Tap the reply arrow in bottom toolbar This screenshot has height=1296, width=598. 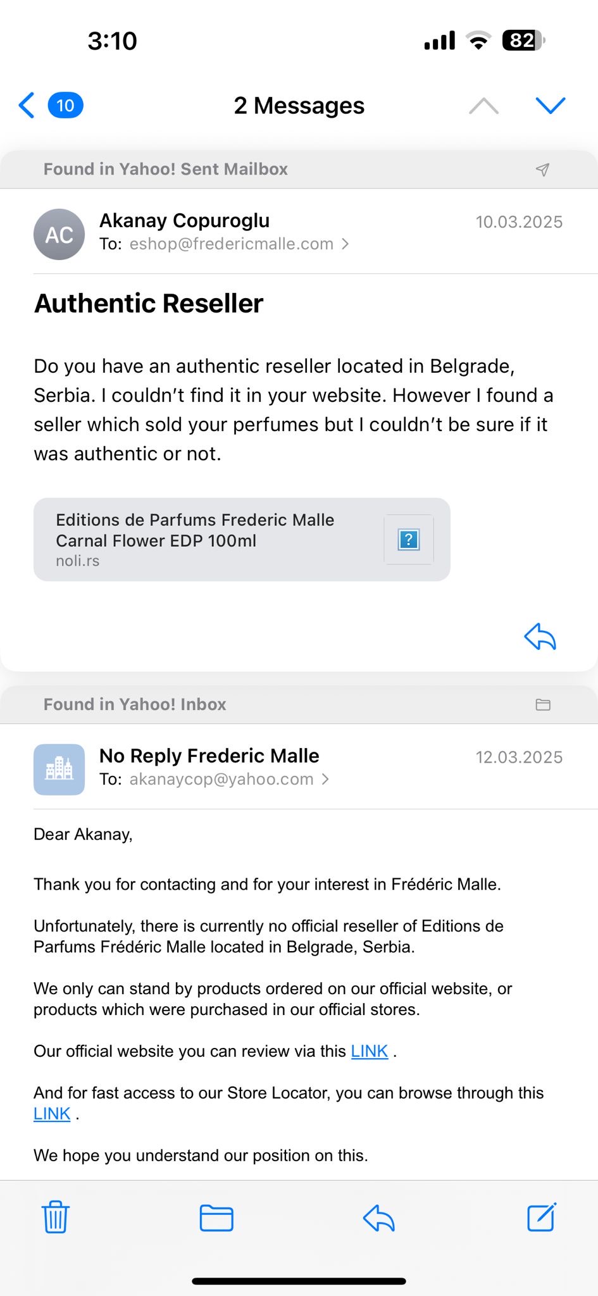379,1218
